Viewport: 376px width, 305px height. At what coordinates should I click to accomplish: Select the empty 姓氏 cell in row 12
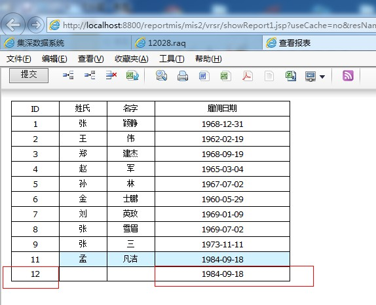83,274
